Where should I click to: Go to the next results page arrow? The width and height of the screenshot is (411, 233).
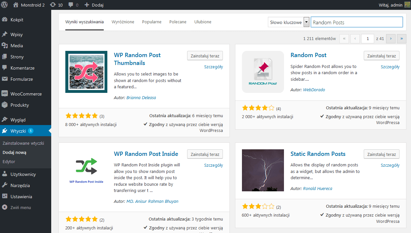[391, 39]
